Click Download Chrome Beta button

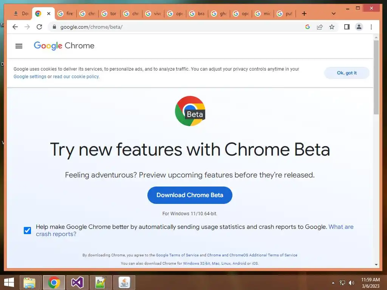pyautogui.click(x=190, y=195)
